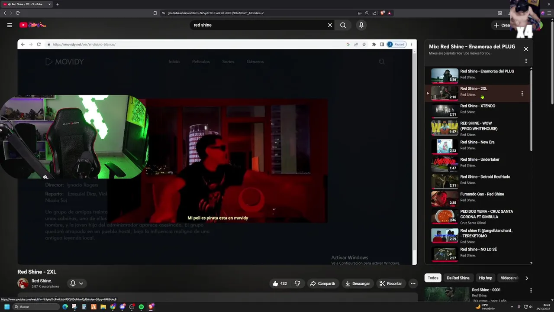Open 'PEDIDOS YEMA - CRUZ SANTA CORONA' entry

coord(477,217)
